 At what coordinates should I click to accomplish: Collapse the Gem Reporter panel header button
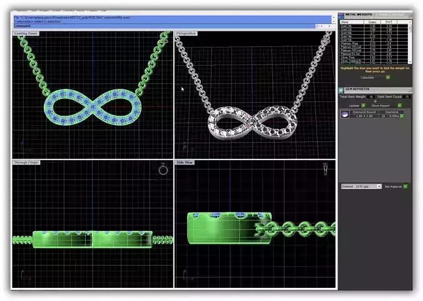[x=410, y=89]
